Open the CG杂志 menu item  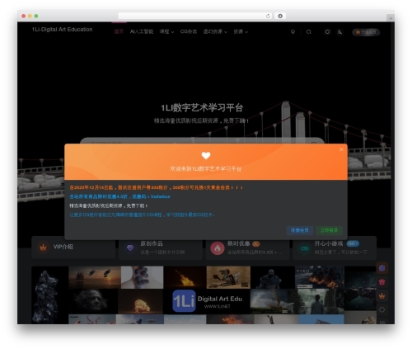pos(189,31)
